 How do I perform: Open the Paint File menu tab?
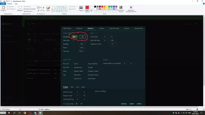coord(3,4)
